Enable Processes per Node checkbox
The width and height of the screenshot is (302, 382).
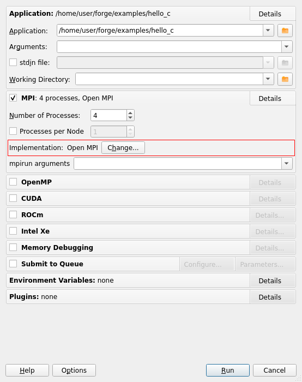coord(13,132)
